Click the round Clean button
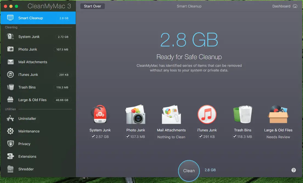 (189, 171)
